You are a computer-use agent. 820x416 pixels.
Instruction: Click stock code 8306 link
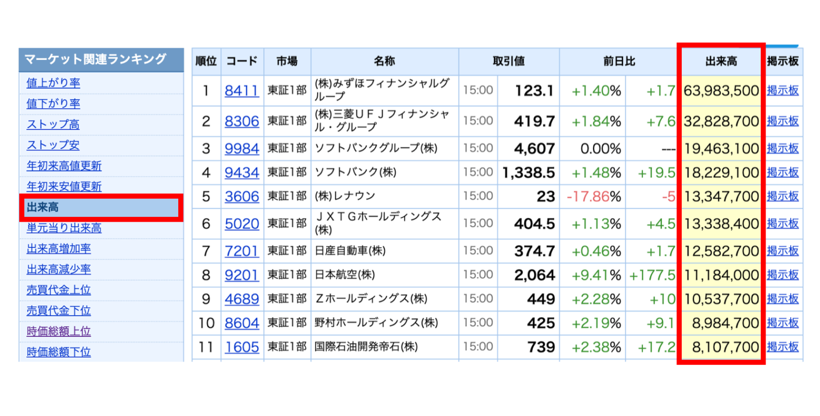pyautogui.click(x=241, y=122)
